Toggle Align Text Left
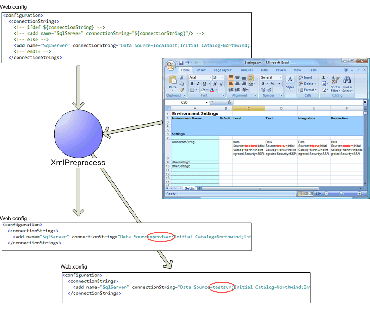 click(x=231, y=84)
